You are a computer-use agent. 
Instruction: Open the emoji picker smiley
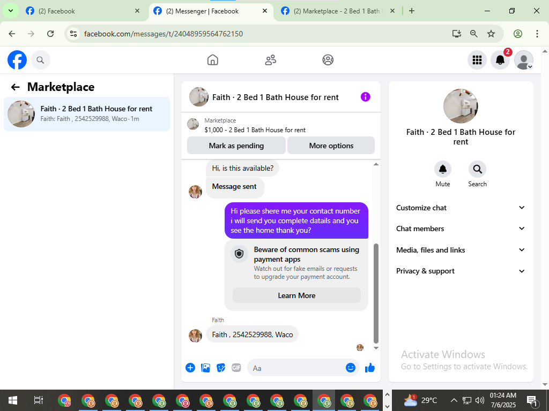(x=351, y=368)
